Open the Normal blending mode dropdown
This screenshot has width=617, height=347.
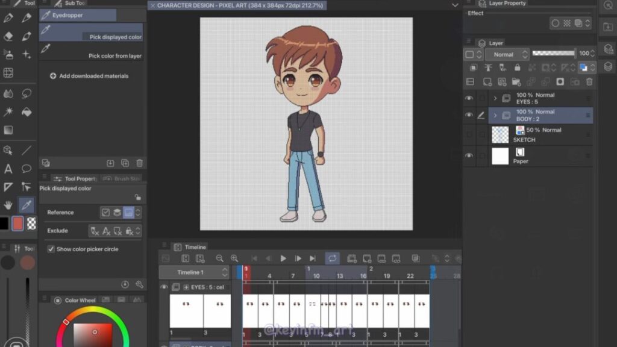click(x=507, y=54)
